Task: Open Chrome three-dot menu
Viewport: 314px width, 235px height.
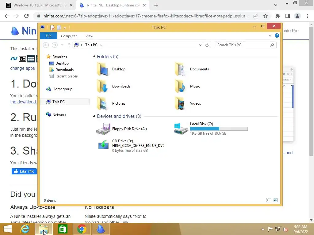Action: coord(307,16)
